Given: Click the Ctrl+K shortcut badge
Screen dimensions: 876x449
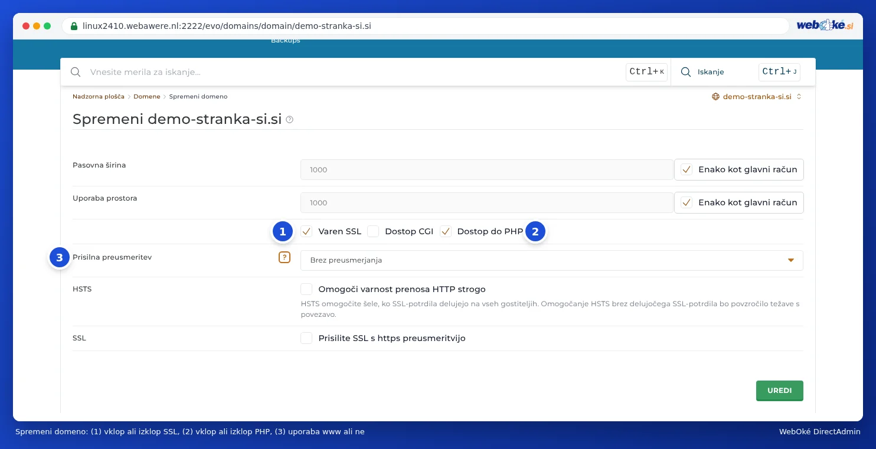Looking at the screenshot, I should point(646,72).
